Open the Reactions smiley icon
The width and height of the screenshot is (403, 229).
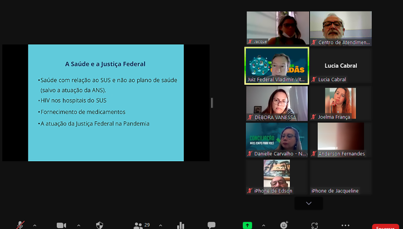(x=284, y=225)
